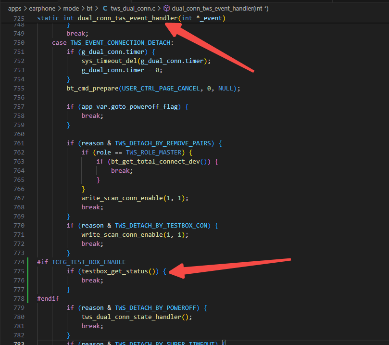Jump to sticky scroll line 725 function header
389x345 pixels.
click(x=131, y=18)
